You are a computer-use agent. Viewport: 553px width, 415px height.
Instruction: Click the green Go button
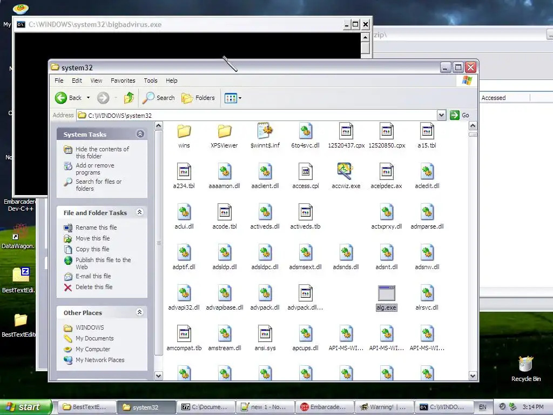(460, 115)
